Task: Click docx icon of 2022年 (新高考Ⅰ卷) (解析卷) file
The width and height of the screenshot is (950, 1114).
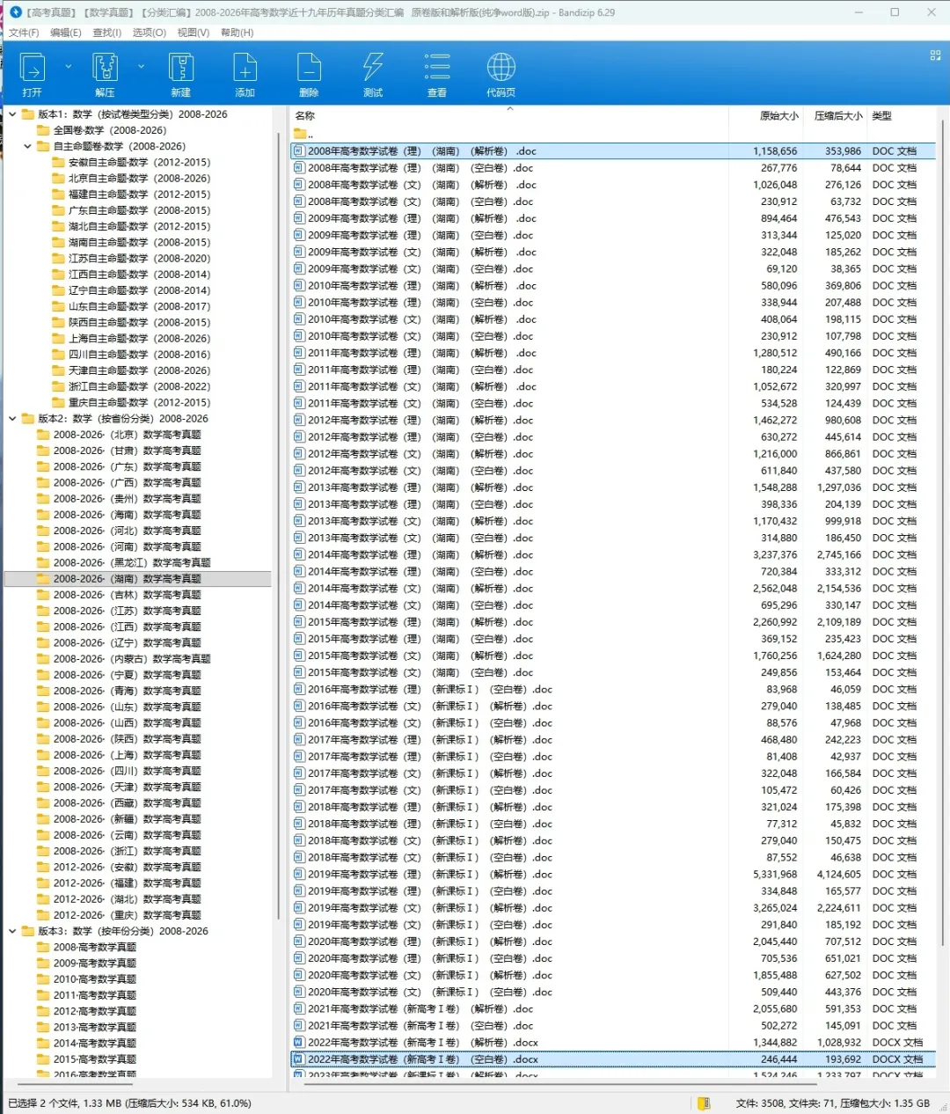Action: click(299, 1043)
